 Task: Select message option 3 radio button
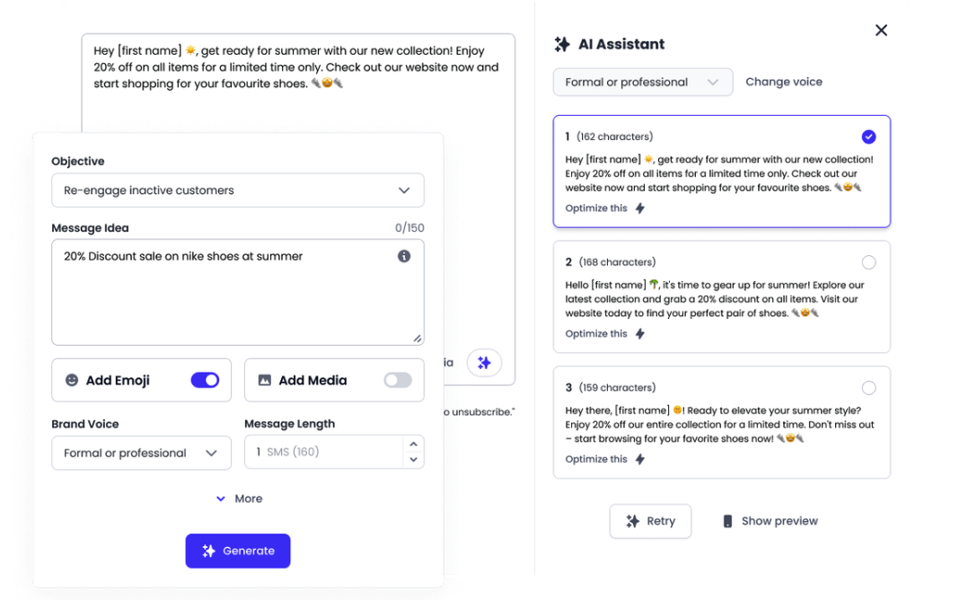click(868, 388)
